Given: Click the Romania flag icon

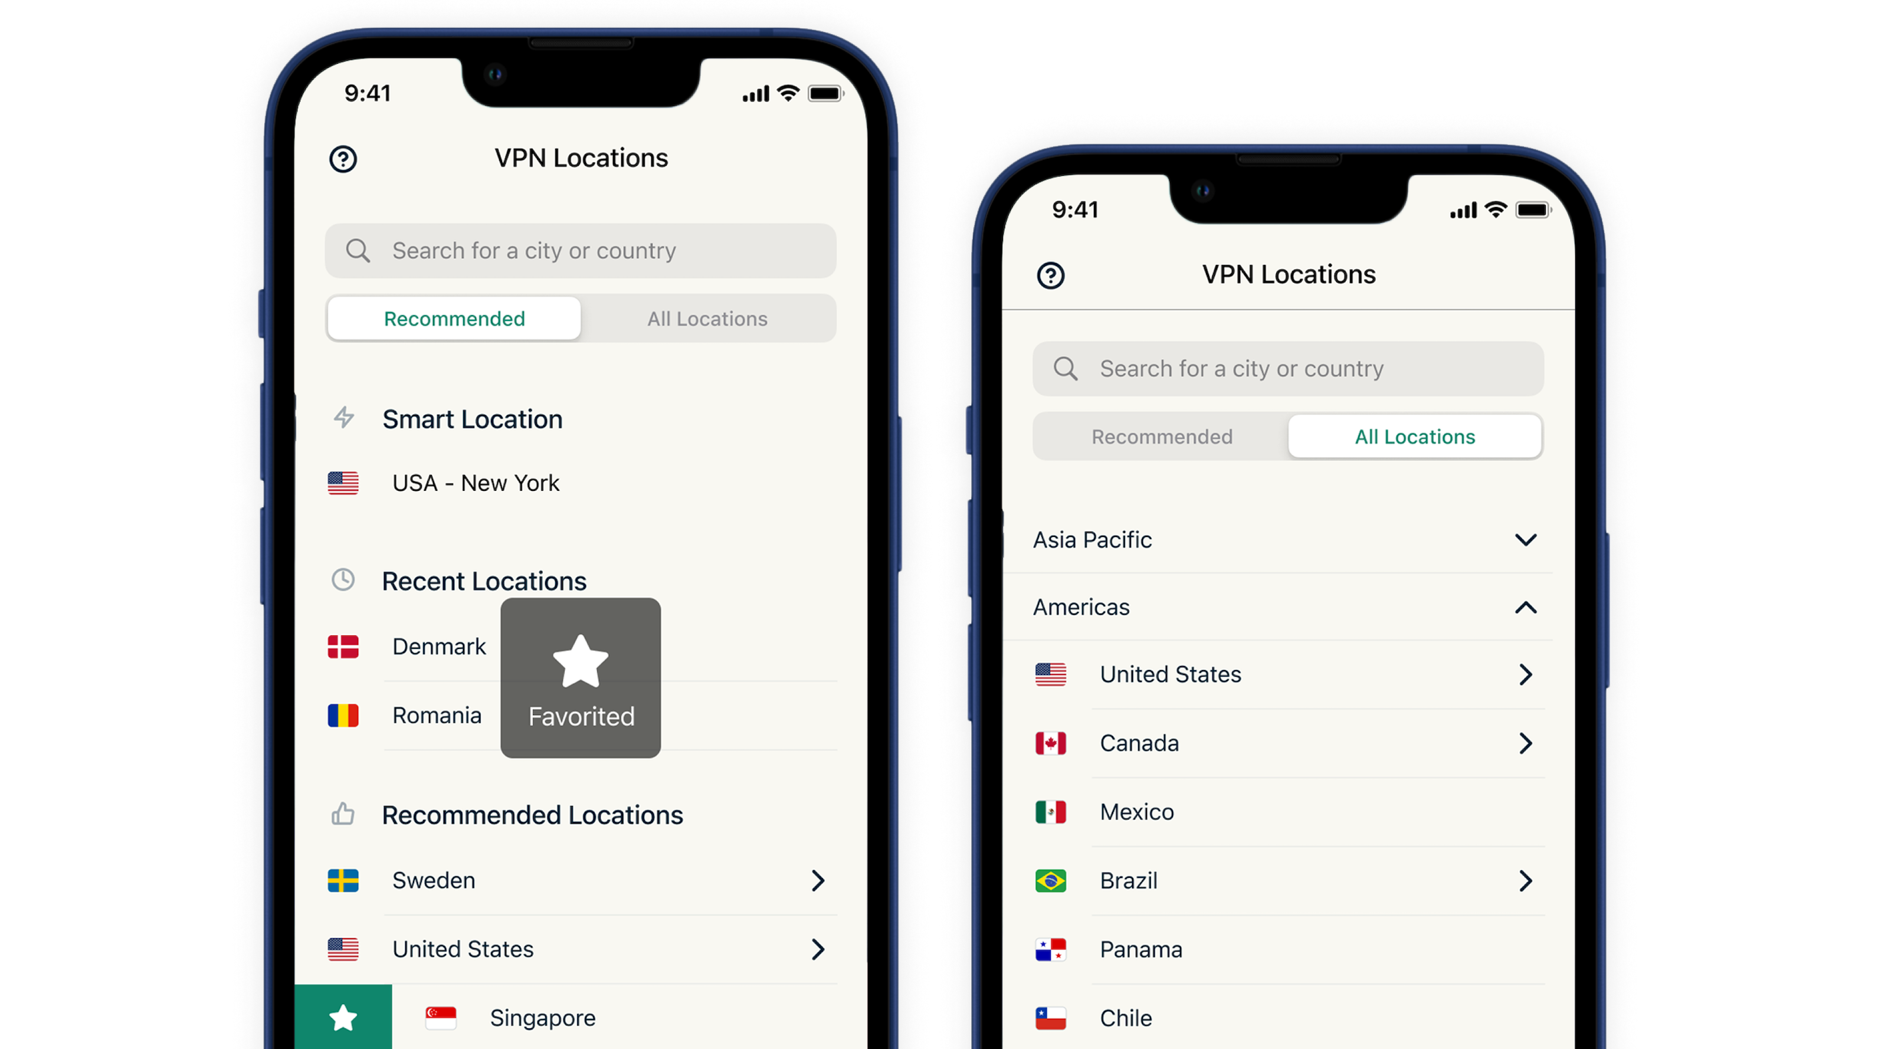Looking at the screenshot, I should pos(341,717).
